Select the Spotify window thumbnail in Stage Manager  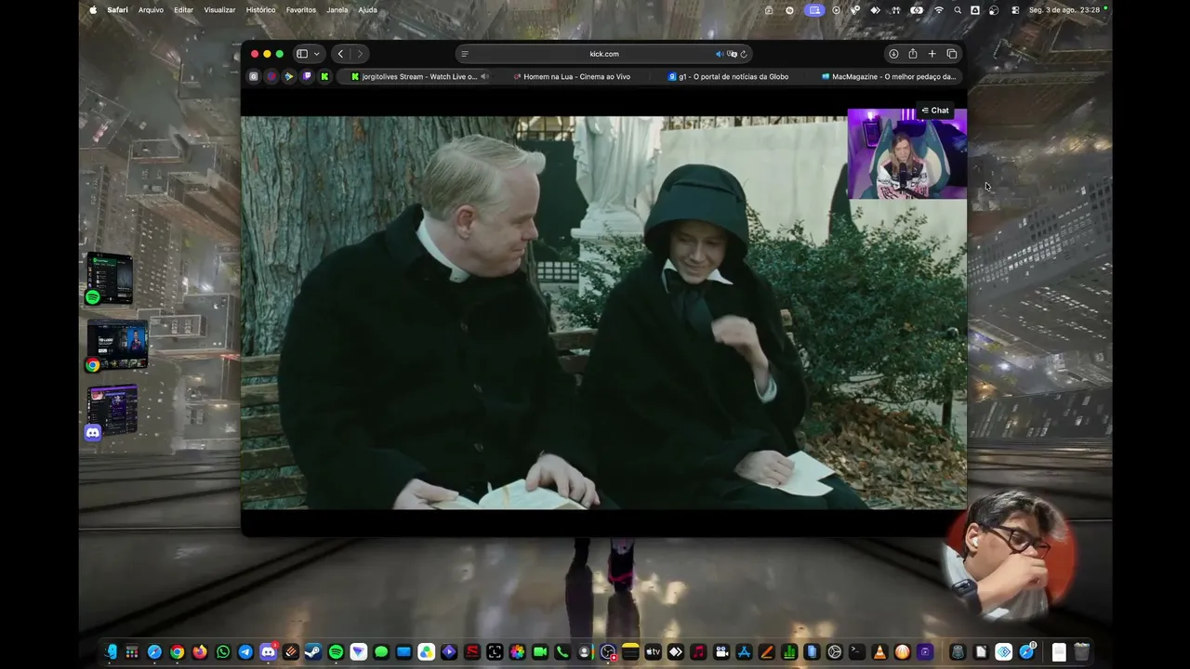tap(110, 278)
